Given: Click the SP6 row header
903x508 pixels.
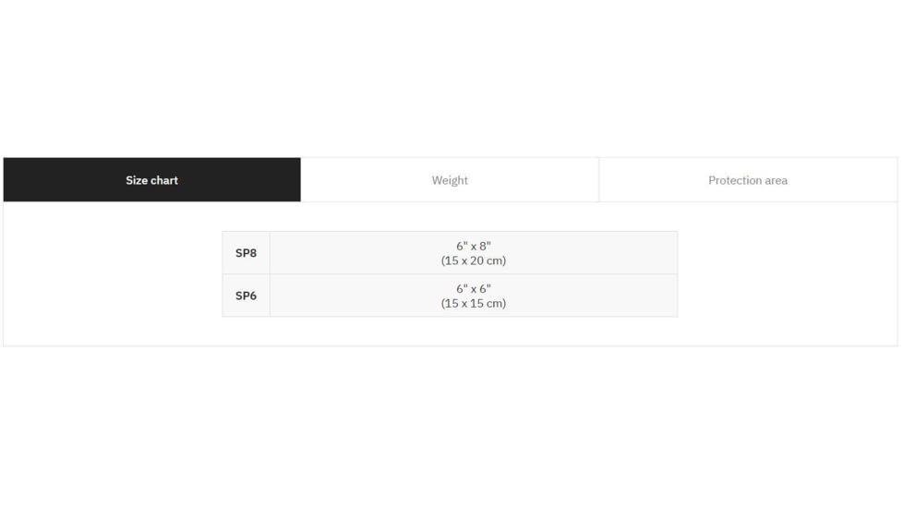Looking at the screenshot, I should click(x=246, y=296).
